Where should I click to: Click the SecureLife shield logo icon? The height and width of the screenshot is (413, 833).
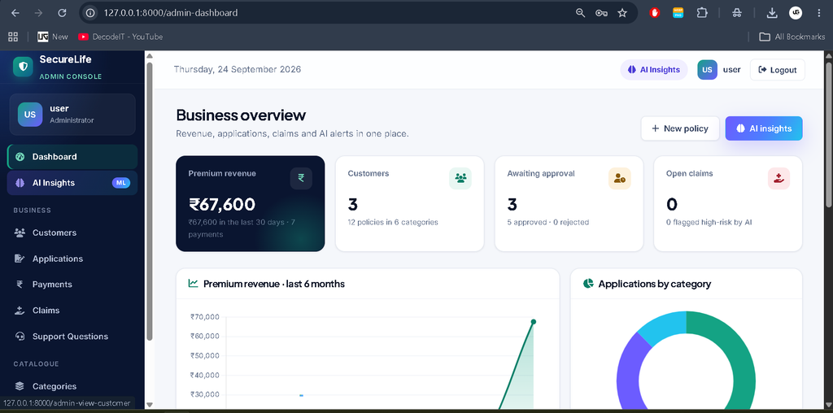23,67
